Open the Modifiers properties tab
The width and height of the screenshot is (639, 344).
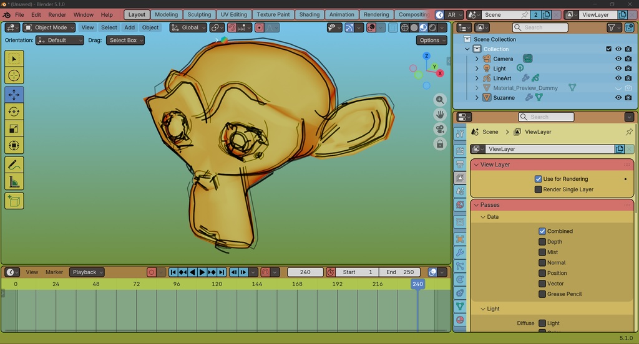click(x=460, y=252)
